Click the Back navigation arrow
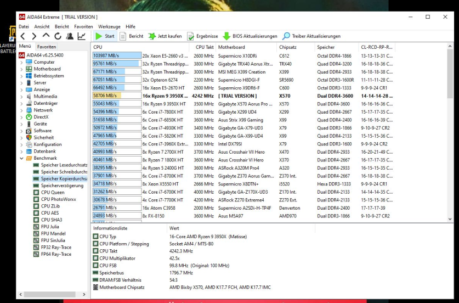The width and height of the screenshot is (459, 303). (23, 36)
